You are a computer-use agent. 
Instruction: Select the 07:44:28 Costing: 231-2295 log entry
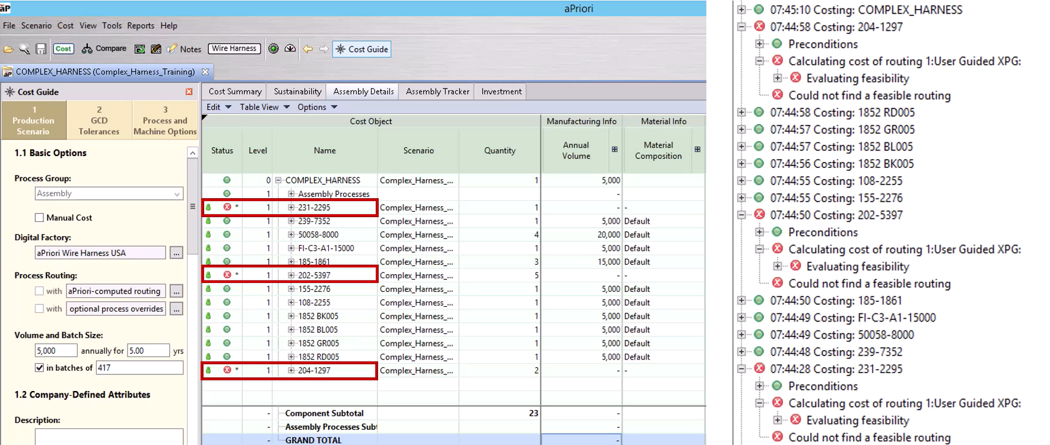click(x=836, y=369)
